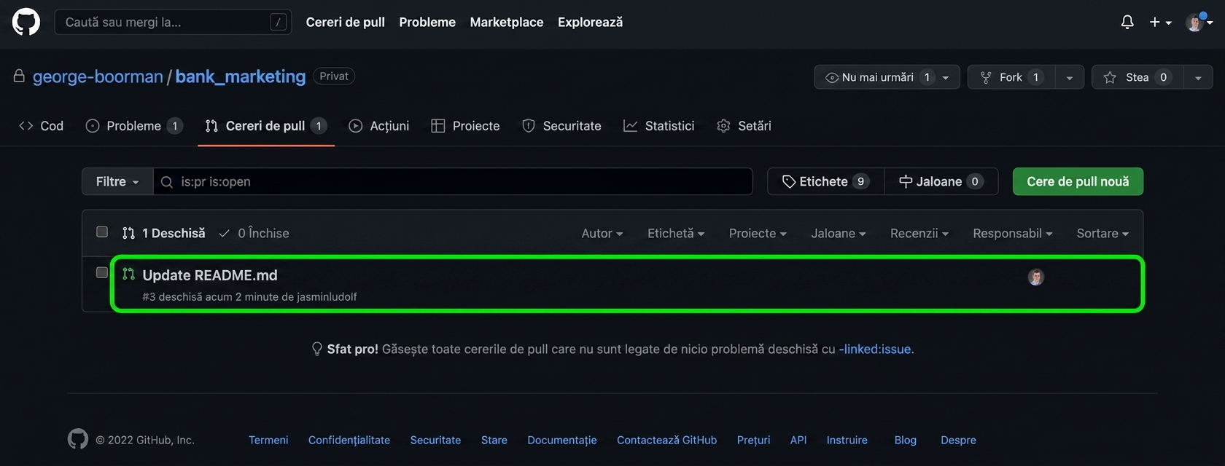Open Marketplace in the top navigation
The width and height of the screenshot is (1225, 466).
pos(507,22)
